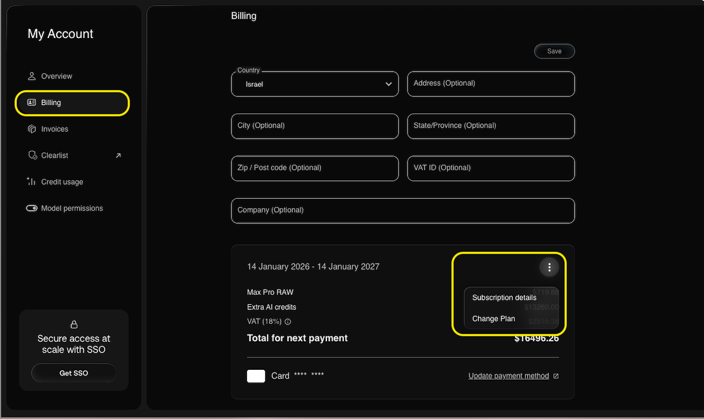Focus the City (Optional) field
The height and width of the screenshot is (419, 704).
click(315, 126)
